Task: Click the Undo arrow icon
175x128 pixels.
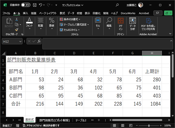Action: click(41, 5)
